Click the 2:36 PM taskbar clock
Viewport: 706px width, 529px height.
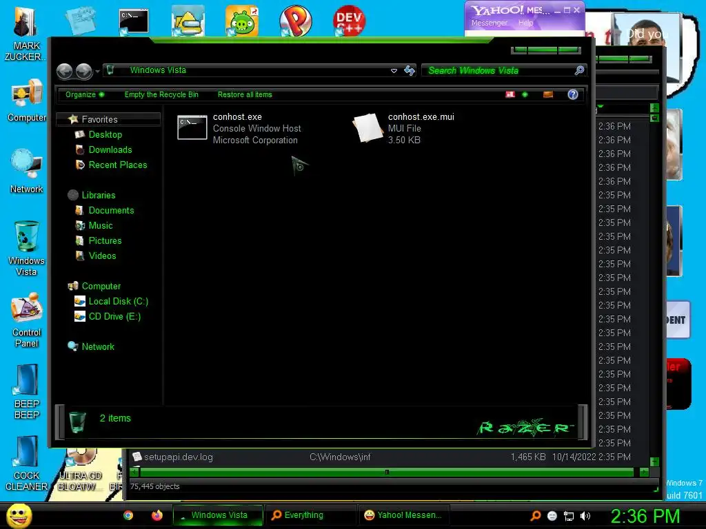click(645, 517)
